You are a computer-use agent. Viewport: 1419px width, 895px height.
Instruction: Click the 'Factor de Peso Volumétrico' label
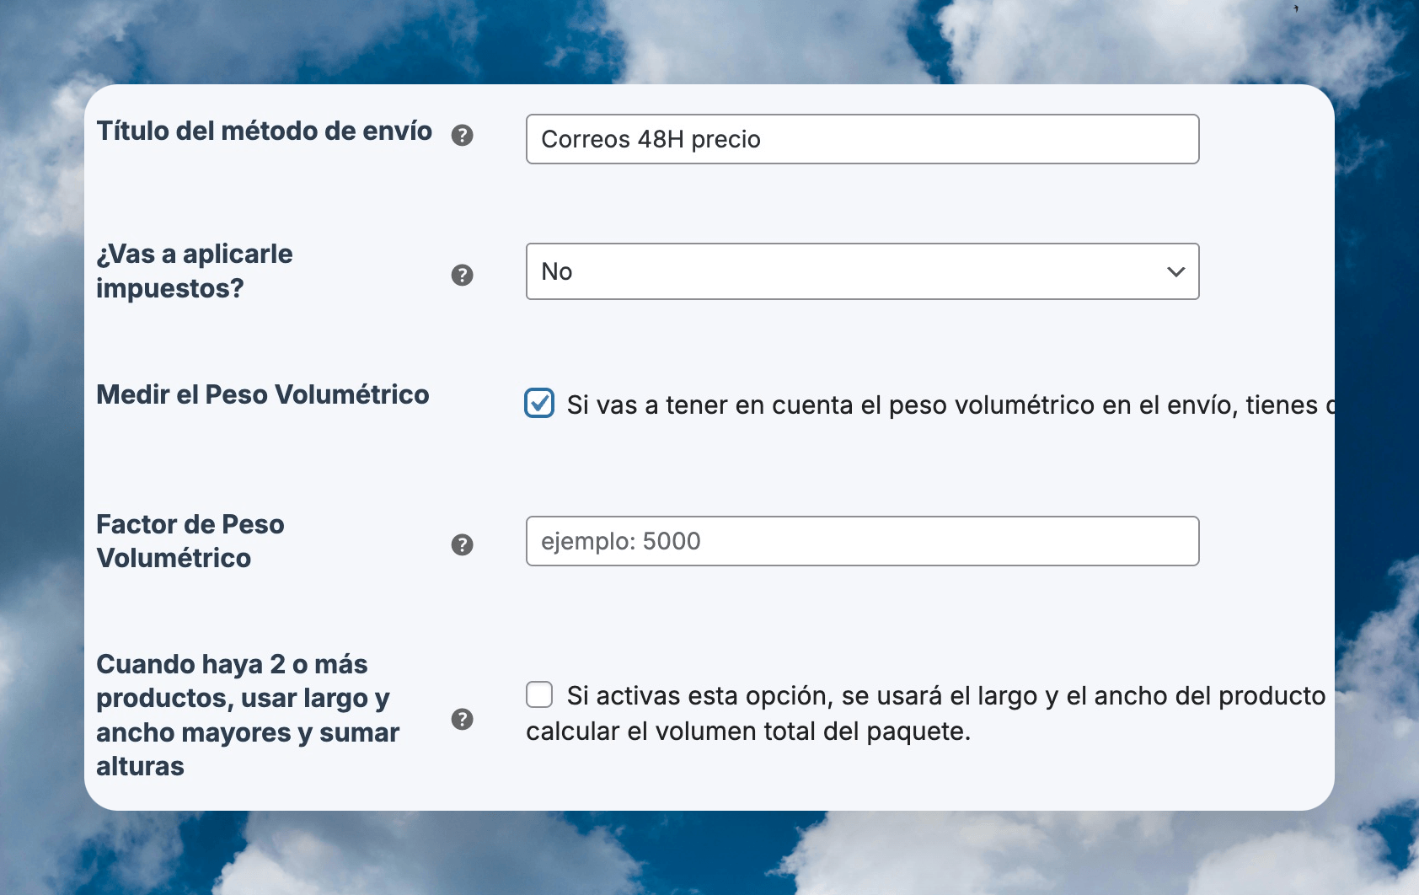point(190,541)
